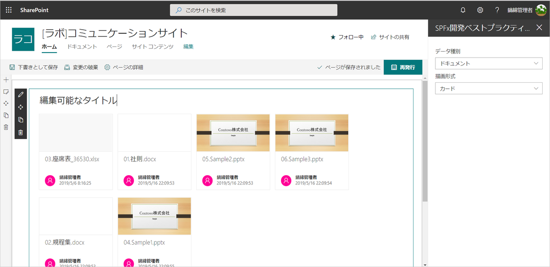Delete the web part with the trash icon
The height and width of the screenshot is (267, 550).
(21, 131)
